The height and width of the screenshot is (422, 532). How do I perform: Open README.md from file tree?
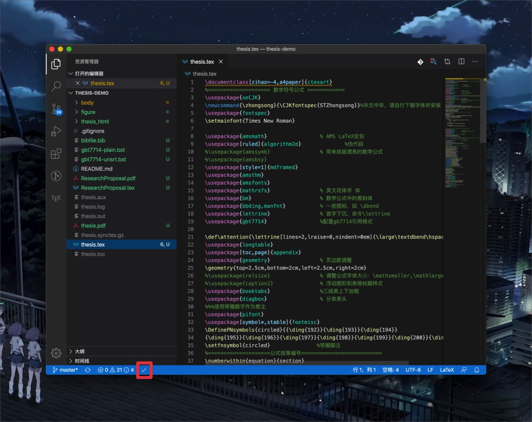[x=96, y=169]
